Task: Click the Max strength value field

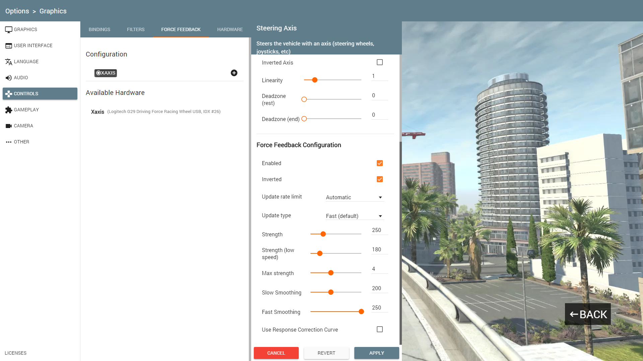Action: point(380,269)
